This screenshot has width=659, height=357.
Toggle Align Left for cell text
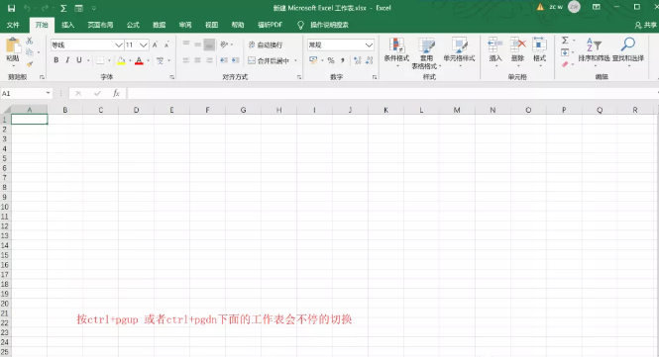pos(185,60)
